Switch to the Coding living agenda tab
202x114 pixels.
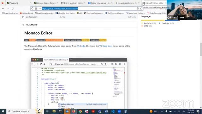pyautogui.click(x=100, y=3)
